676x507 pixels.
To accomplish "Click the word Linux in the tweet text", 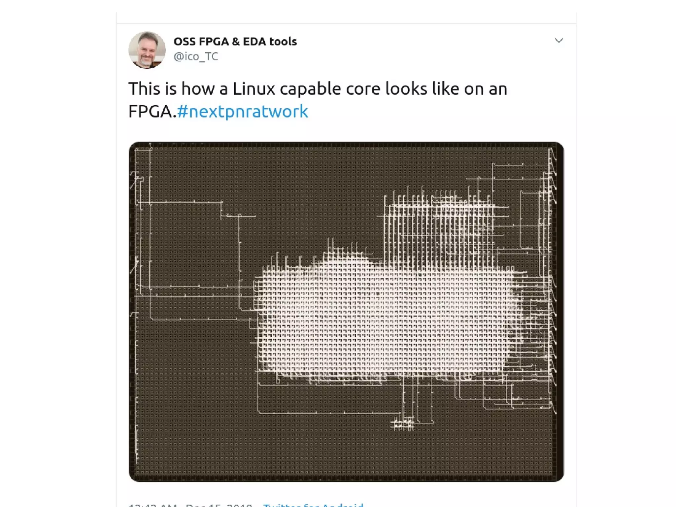I will 254,89.
